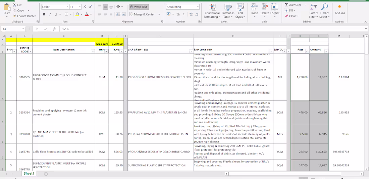
Task: Insert cells with Insert button
Action: [x=255, y=11]
